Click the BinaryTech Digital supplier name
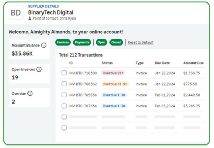 (51, 12)
